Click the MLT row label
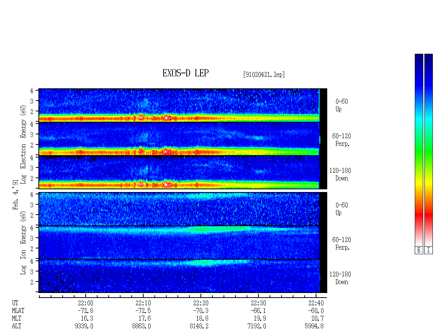The width and height of the screenshot is (434, 336). [17, 319]
